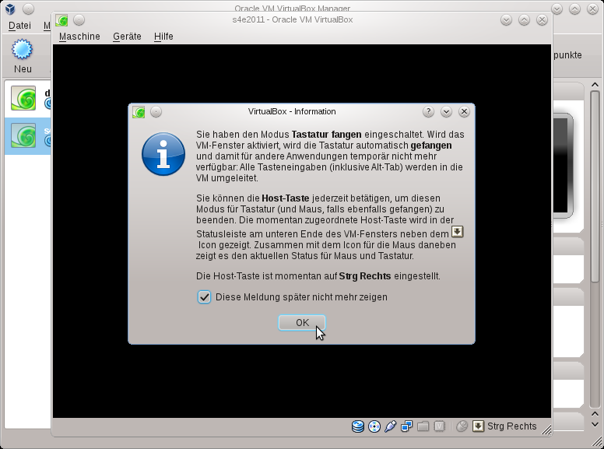
Task: Click the blue information icon in the dialog
Action: 163,154
